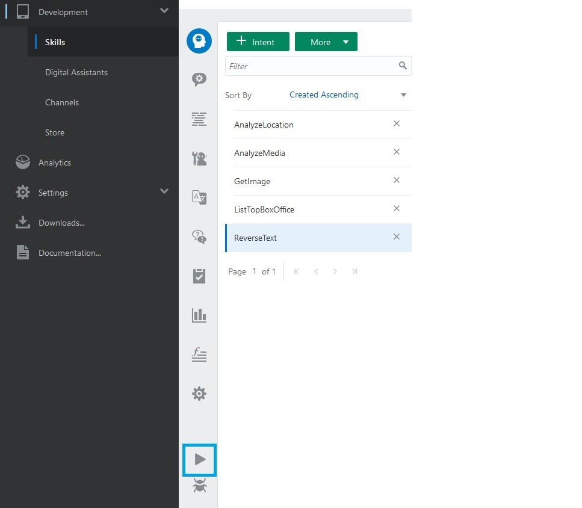Open the translation resource bundle icon
Viewport: 582px width, 508px height.
point(199,197)
